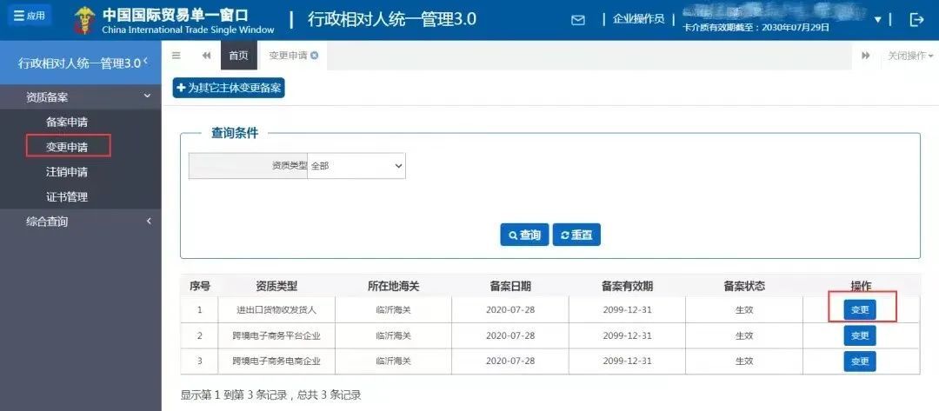Open 注销申请 in sidebar
Screen dimensions: 939x411
point(67,172)
